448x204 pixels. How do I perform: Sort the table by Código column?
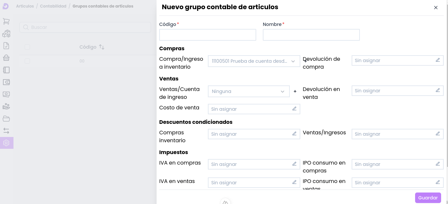[x=102, y=47]
